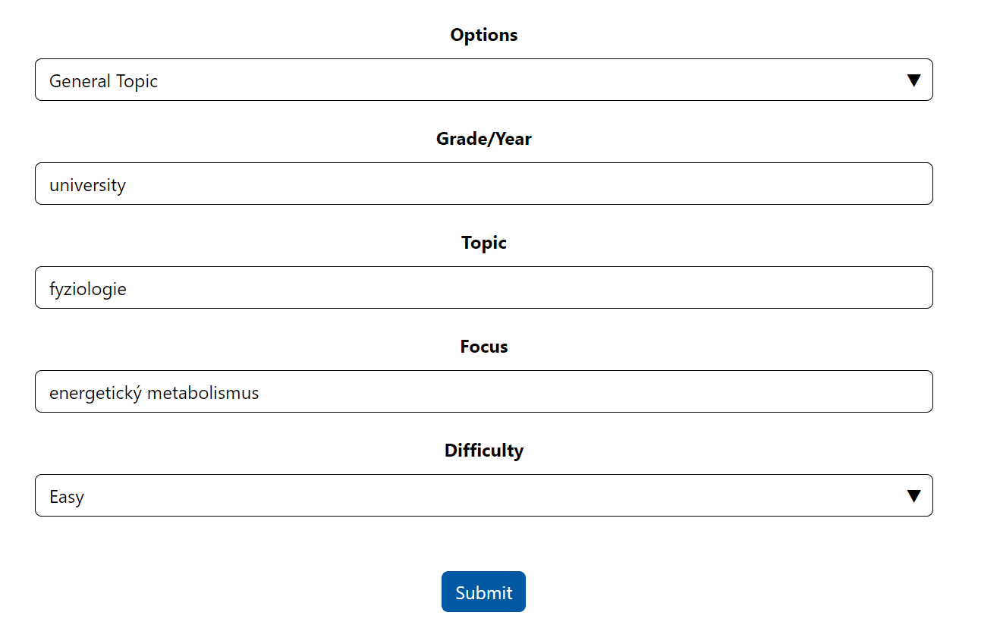
Task: Focus the Grade/Year input field
Action: (483, 184)
